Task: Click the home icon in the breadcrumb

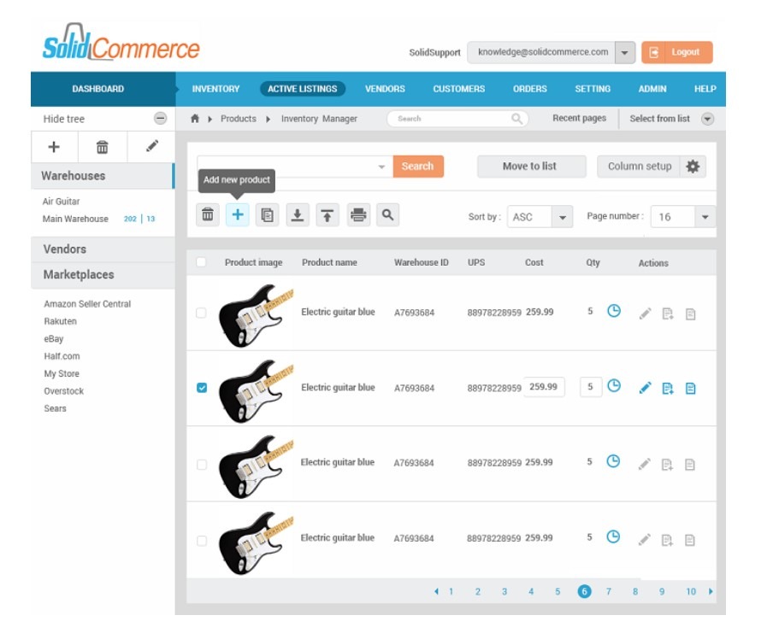Action: point(195,119)
